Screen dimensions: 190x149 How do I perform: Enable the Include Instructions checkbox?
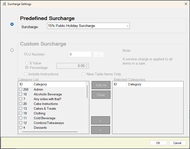tap(26, 74)
